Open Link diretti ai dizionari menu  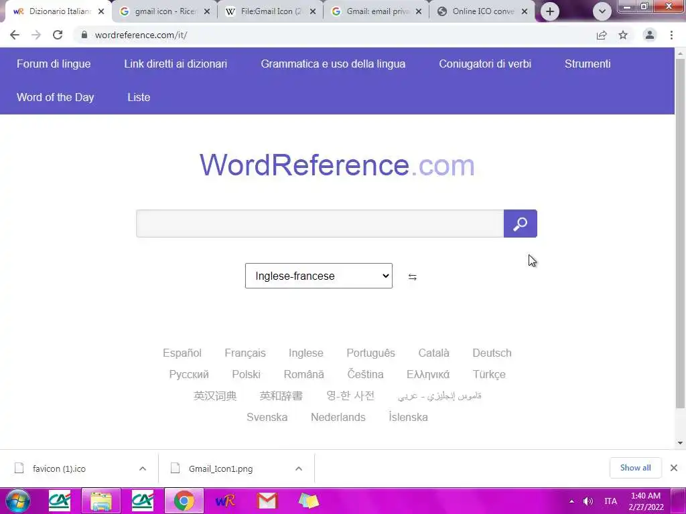click(176, 64)
